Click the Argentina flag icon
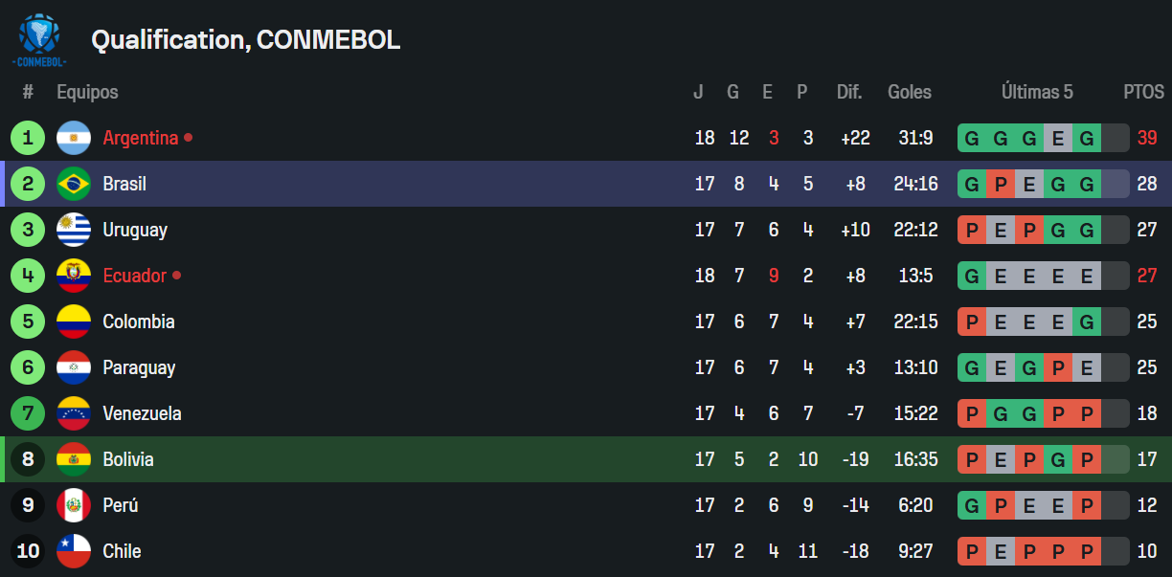The height and width of the screenshot is (577, 1172). (74, 138)
